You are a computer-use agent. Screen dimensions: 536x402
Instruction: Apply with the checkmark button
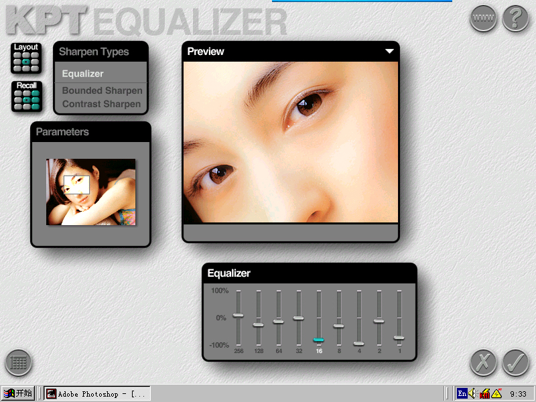[x=515, y=362]
